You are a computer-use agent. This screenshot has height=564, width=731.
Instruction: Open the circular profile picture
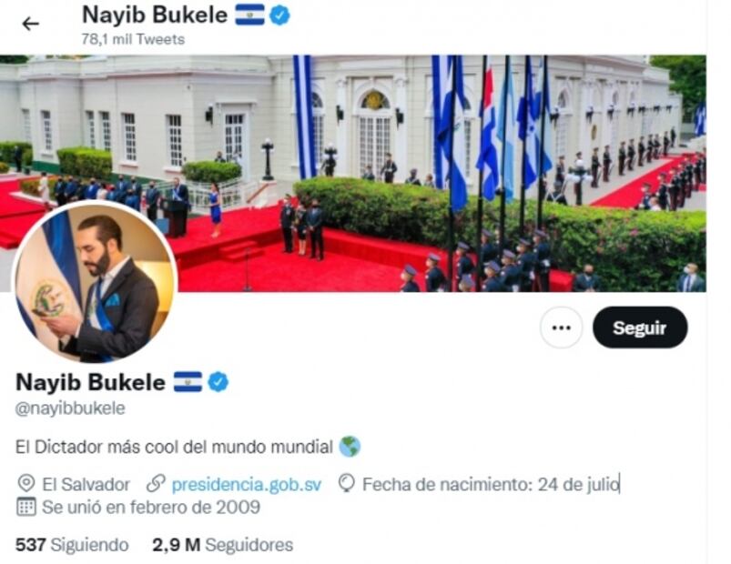[x=95, y=282]
